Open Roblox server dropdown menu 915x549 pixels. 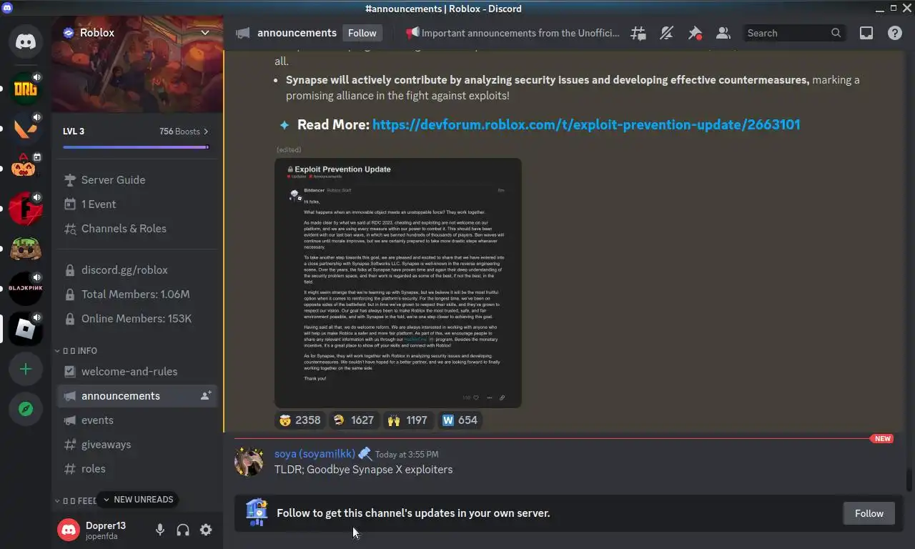[x=205, y=33]
